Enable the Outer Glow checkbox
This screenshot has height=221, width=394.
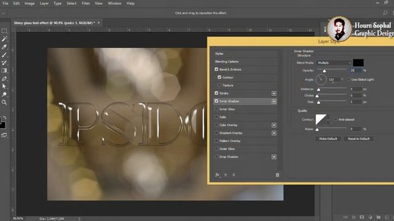click(x=216, y=149)
